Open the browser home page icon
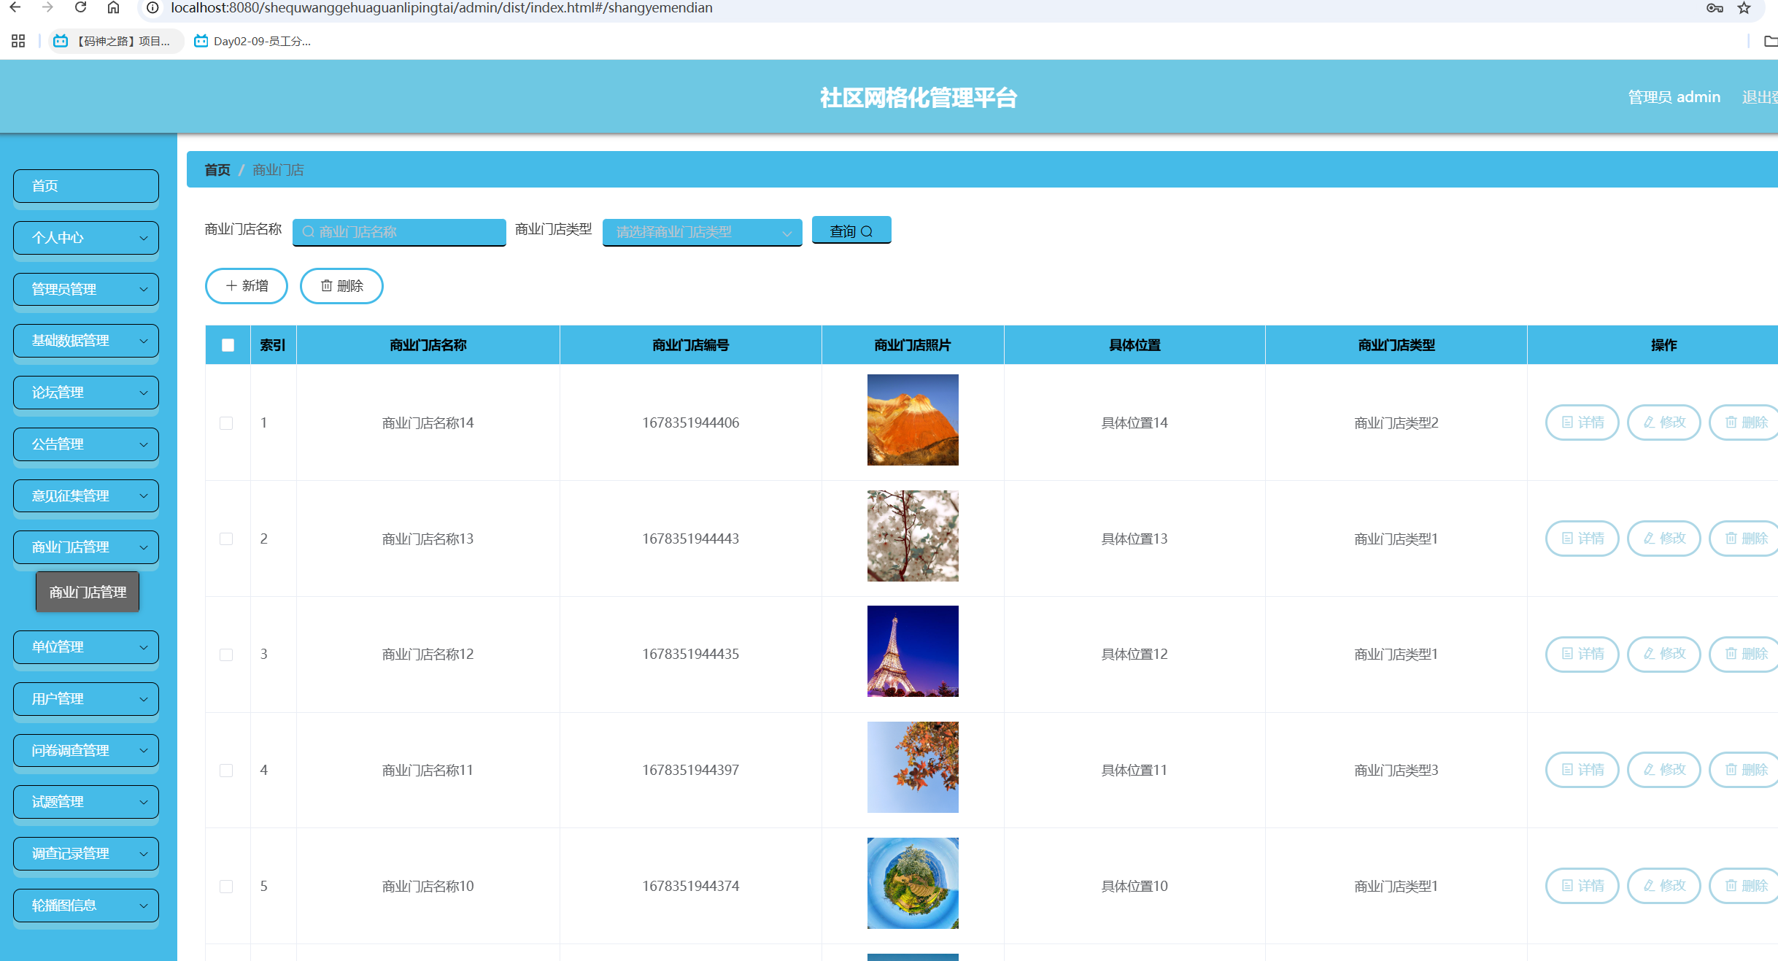The width and height of the screenshot is (1778, 961). tap(113, 8)
